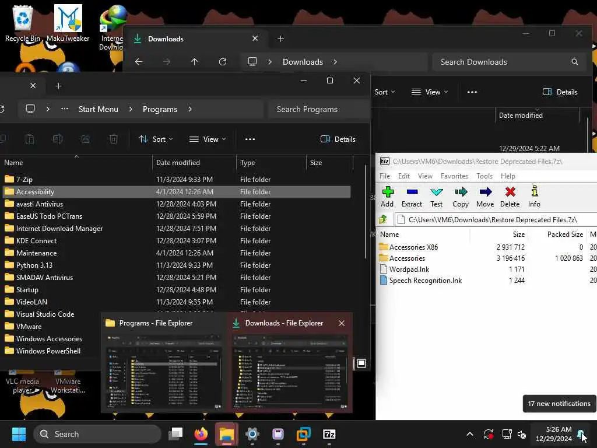Open See more options in Programs window

tap(250, 139)
